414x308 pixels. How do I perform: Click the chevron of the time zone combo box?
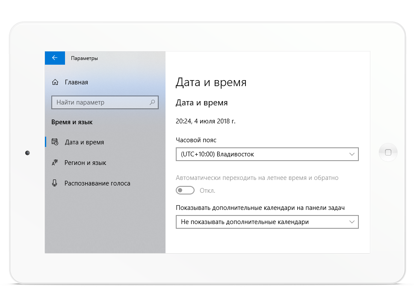tap(352, 154)
